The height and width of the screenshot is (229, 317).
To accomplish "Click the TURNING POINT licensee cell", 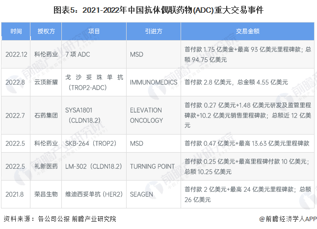I will (153, 166).
